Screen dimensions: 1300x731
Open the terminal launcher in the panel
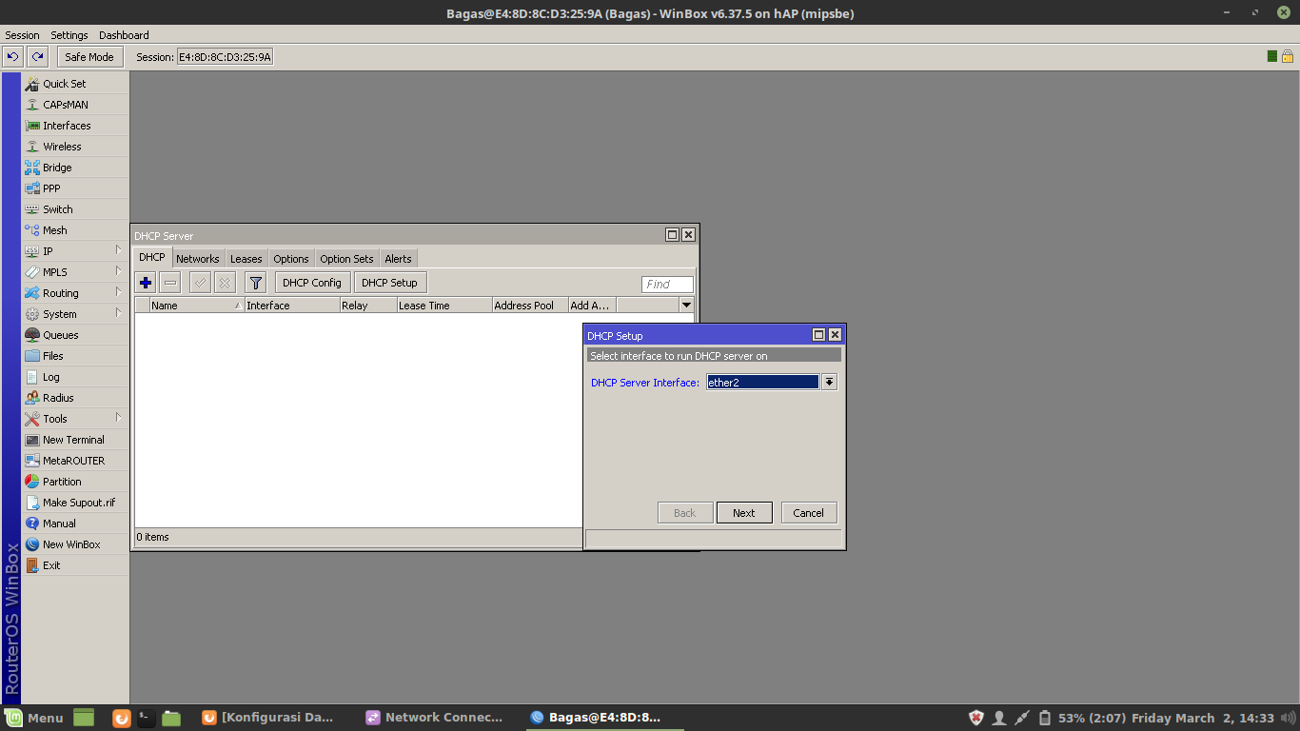(147, 718)
